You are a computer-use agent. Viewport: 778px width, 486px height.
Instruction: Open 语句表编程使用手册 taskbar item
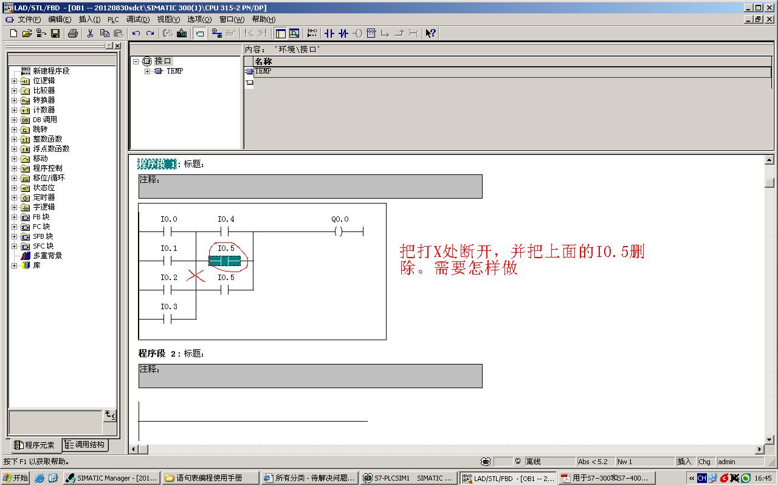(x=211, y=478)
